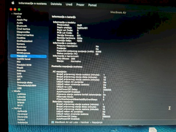Screen dimensions: 176x132
Task: Click the 'Uključi na LAN:' row
Action: pos(81,87)
